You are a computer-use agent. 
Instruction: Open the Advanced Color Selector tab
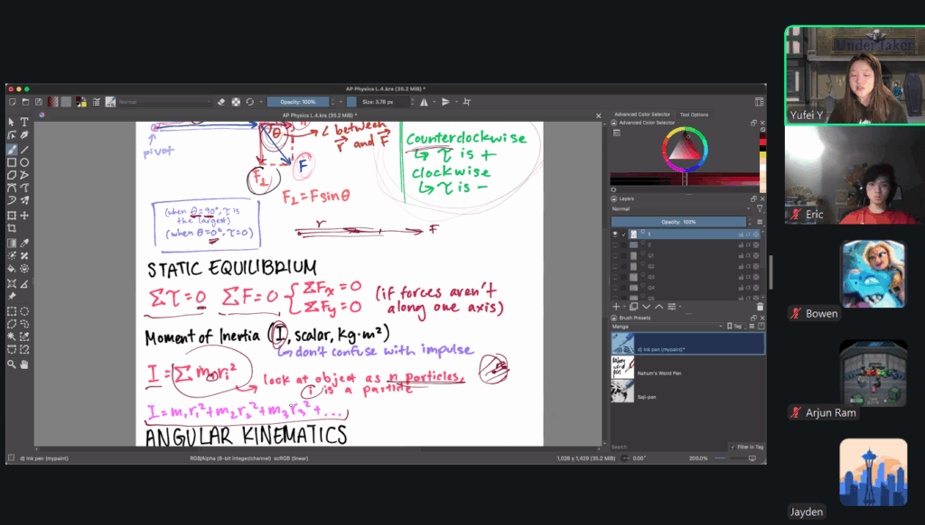pyautogui.click(x=642, y=115)
